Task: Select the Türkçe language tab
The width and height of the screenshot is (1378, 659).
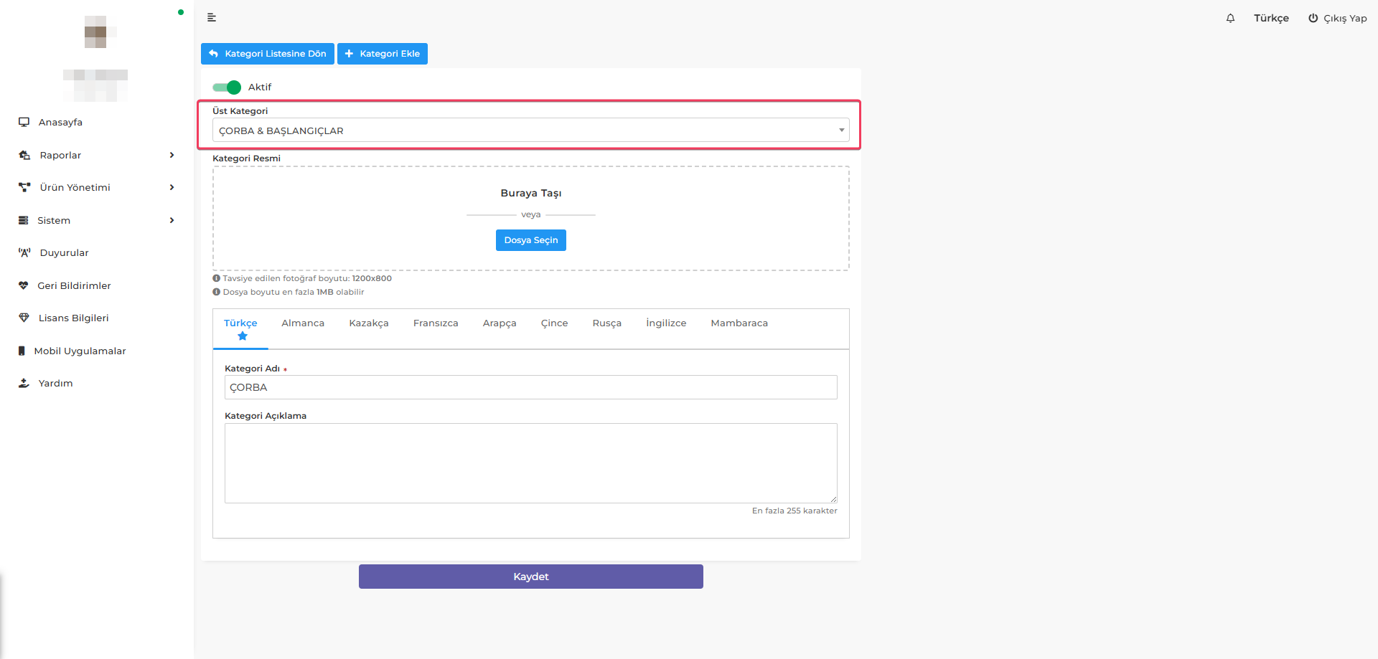Action: pos(240,329)
